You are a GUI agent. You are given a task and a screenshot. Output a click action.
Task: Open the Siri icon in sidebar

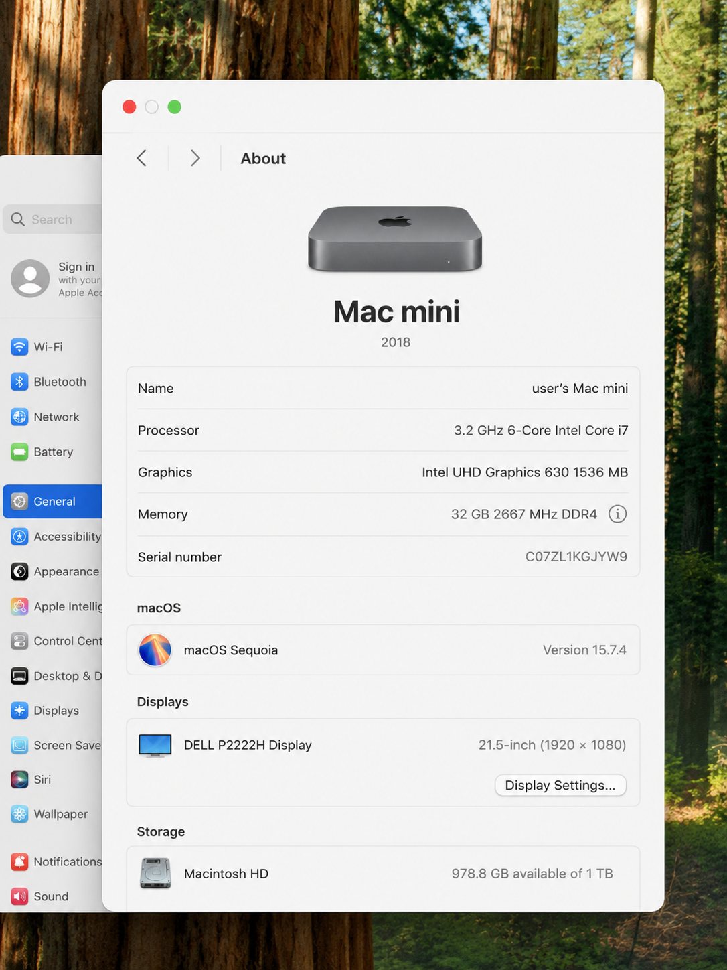coord(19,780)
